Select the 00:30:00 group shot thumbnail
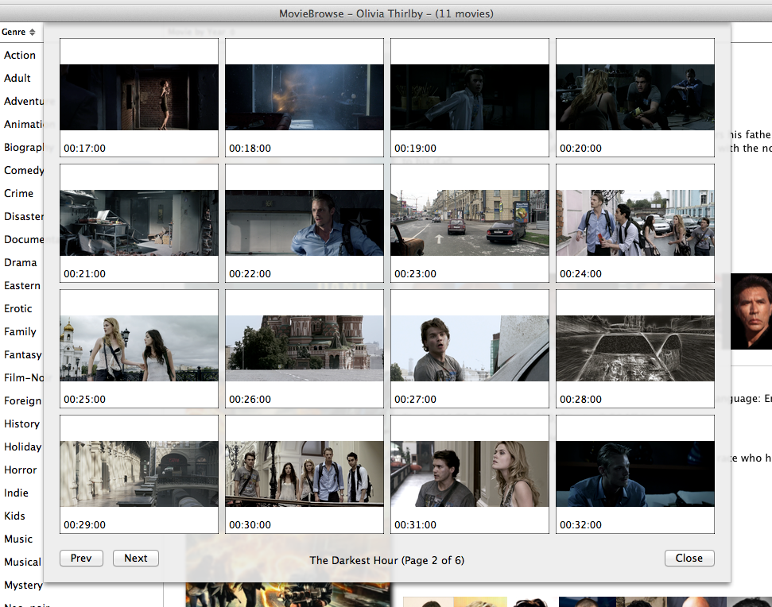The width and height of the screenshot is (772, 607). coord(305,474)
